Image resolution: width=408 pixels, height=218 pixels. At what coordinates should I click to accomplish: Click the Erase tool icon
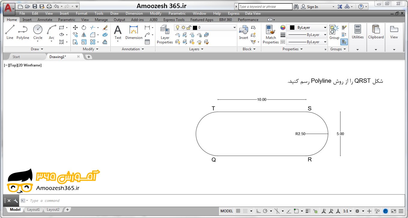tap(105, 28)
